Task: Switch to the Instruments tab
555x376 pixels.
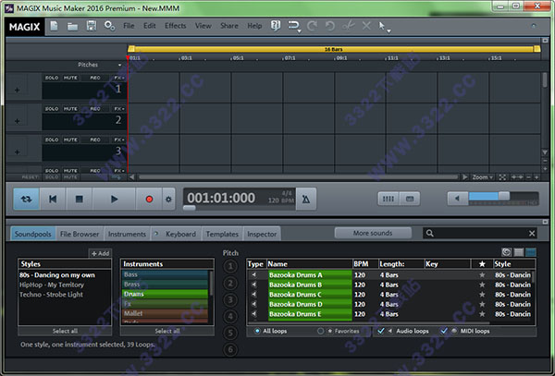Action: coord(127,234)
